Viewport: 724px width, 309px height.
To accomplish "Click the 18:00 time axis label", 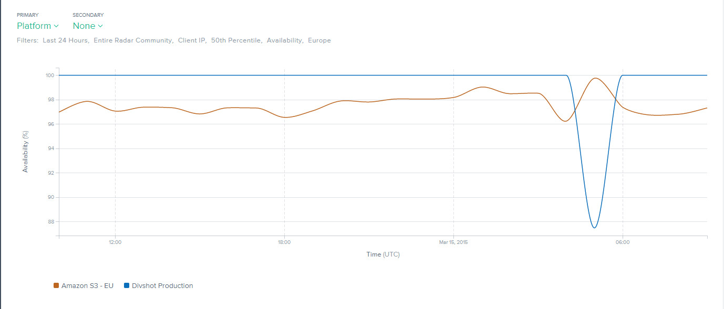I will [284, 242].
